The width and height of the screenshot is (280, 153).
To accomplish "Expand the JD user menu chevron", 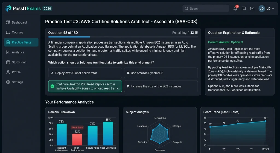I will click(x=273, y=8).
